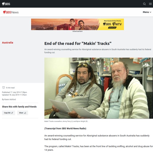Click the Published 17 July 2014 timestamp

[15, 92]
